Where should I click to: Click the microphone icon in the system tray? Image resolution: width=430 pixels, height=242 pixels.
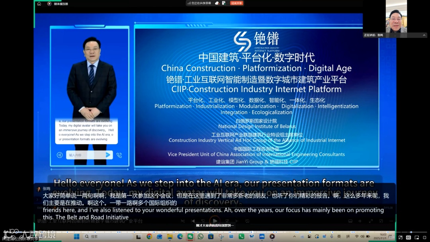point(332,236)
